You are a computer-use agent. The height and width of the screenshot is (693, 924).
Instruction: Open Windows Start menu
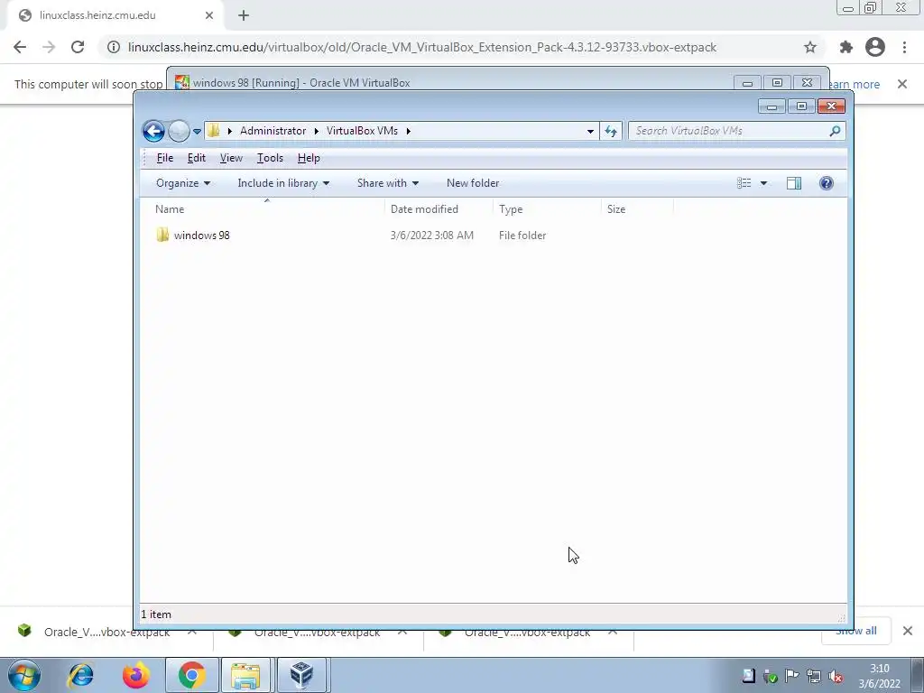[24, 675]
